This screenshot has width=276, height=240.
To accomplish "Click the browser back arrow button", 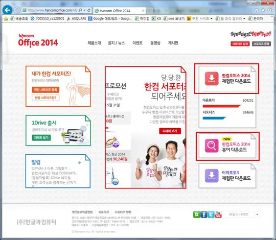I will point(7,10).
